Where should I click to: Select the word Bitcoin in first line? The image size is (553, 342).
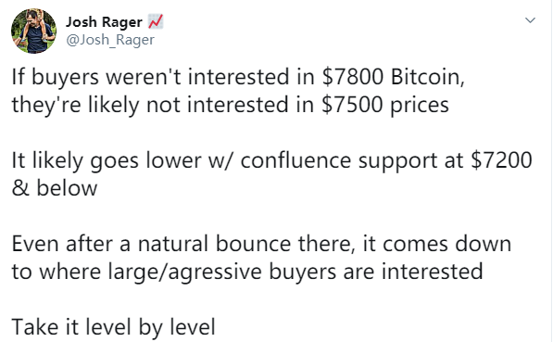click(x=427, y=77)
